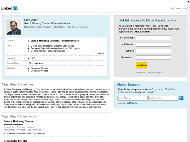
Task: Click the Sales & Marketing Director experience title
Action: coord(19,121)
